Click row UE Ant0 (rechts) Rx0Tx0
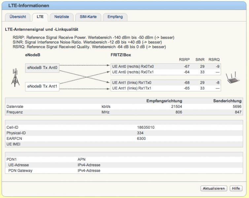The image size is (249, 198). 166,66
